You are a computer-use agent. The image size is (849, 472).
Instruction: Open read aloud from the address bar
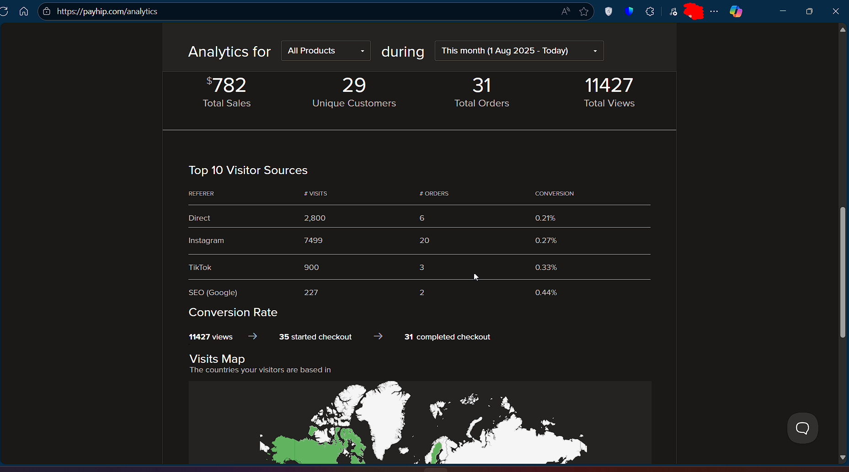click(x=566, y=11)
